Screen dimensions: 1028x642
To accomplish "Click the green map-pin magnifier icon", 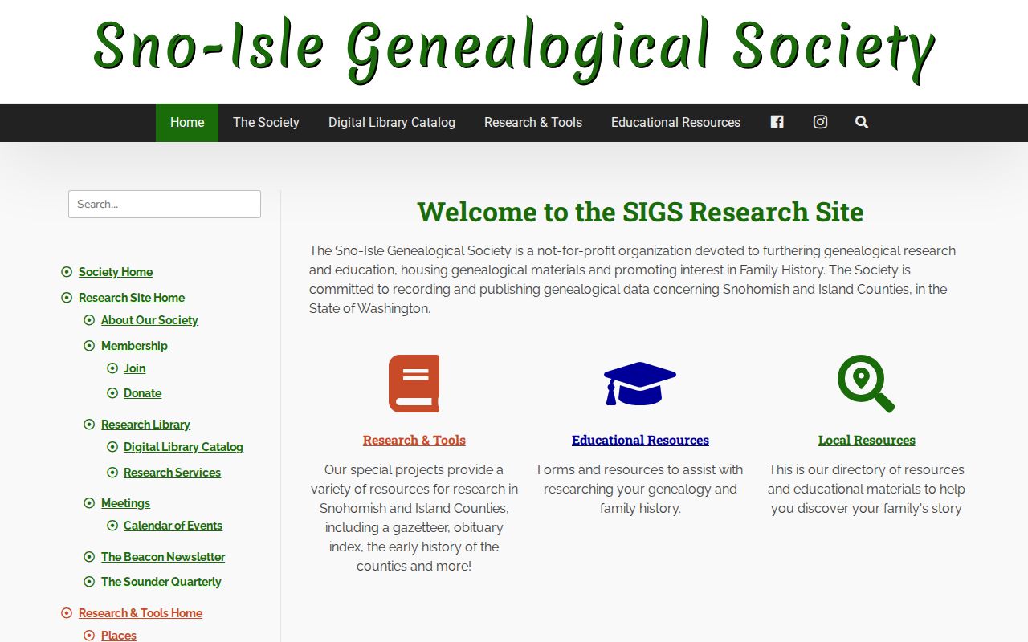I will click(x=866, y=384).
